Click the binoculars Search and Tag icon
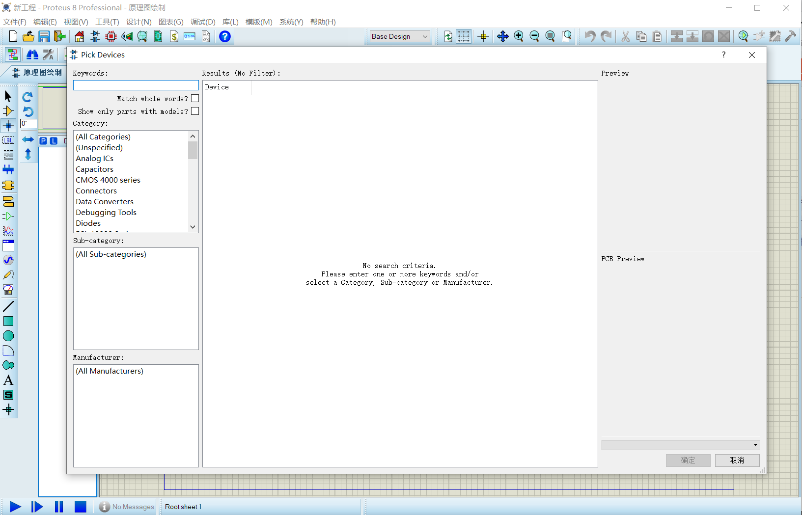 point(32,54)
